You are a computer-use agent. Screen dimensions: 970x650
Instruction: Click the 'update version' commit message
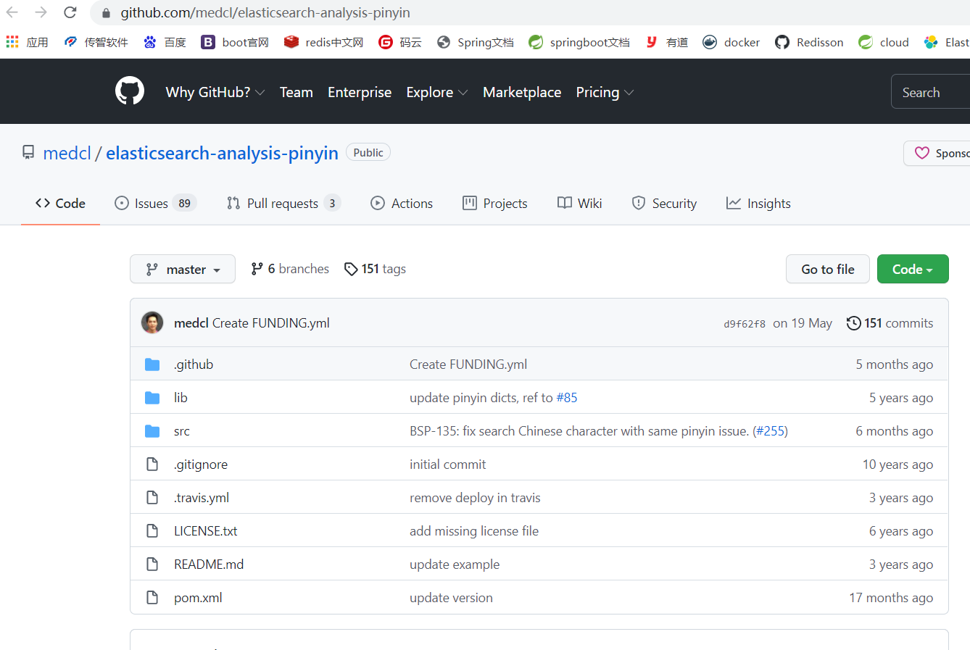(x=451, y=597)
